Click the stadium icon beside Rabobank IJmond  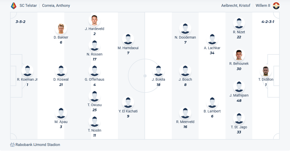point(12,145)
